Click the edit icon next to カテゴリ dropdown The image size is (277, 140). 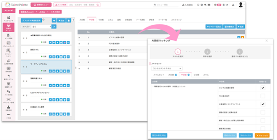54,27
